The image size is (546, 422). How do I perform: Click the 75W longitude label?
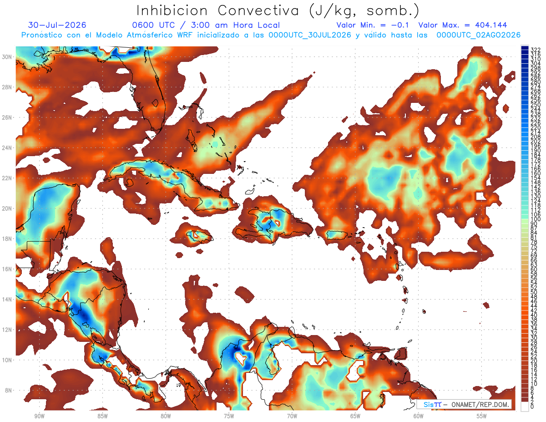[x=229, y=416]
